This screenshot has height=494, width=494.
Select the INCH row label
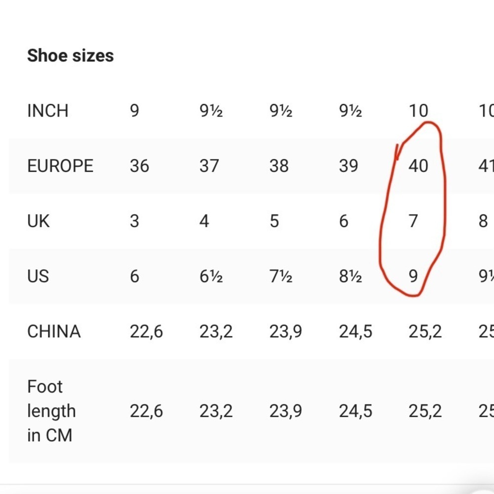48,111
